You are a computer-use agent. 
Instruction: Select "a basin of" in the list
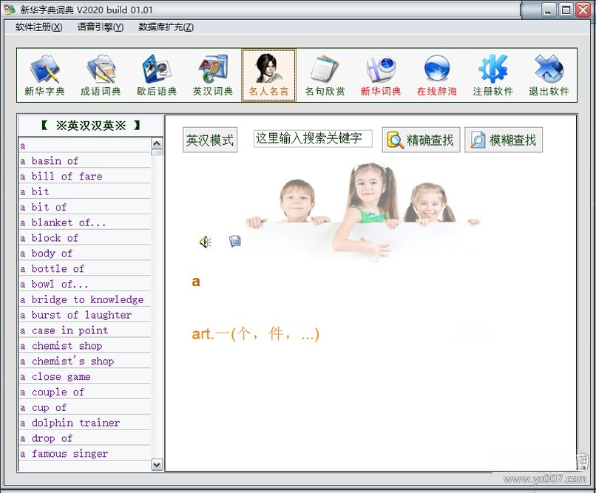85,160
